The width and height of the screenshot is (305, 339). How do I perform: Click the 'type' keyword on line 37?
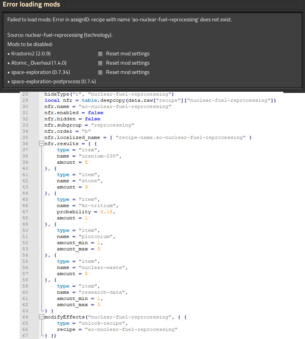tap(63, 150)
